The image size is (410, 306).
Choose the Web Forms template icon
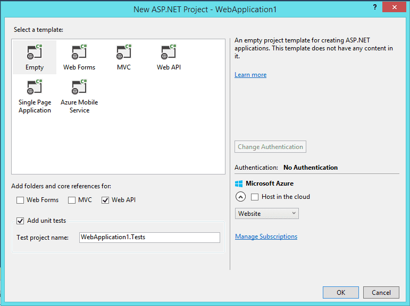79,51
